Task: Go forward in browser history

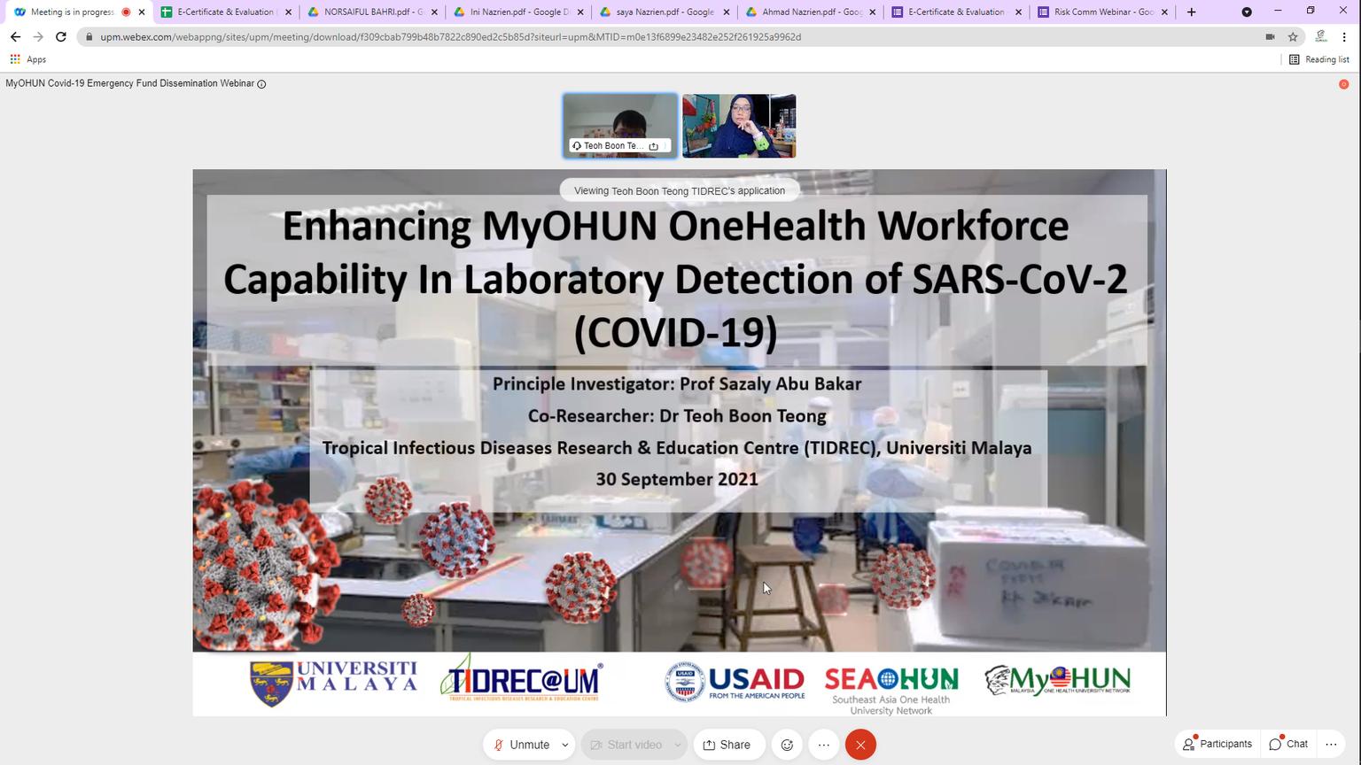Action: click(x=38, y=37)
